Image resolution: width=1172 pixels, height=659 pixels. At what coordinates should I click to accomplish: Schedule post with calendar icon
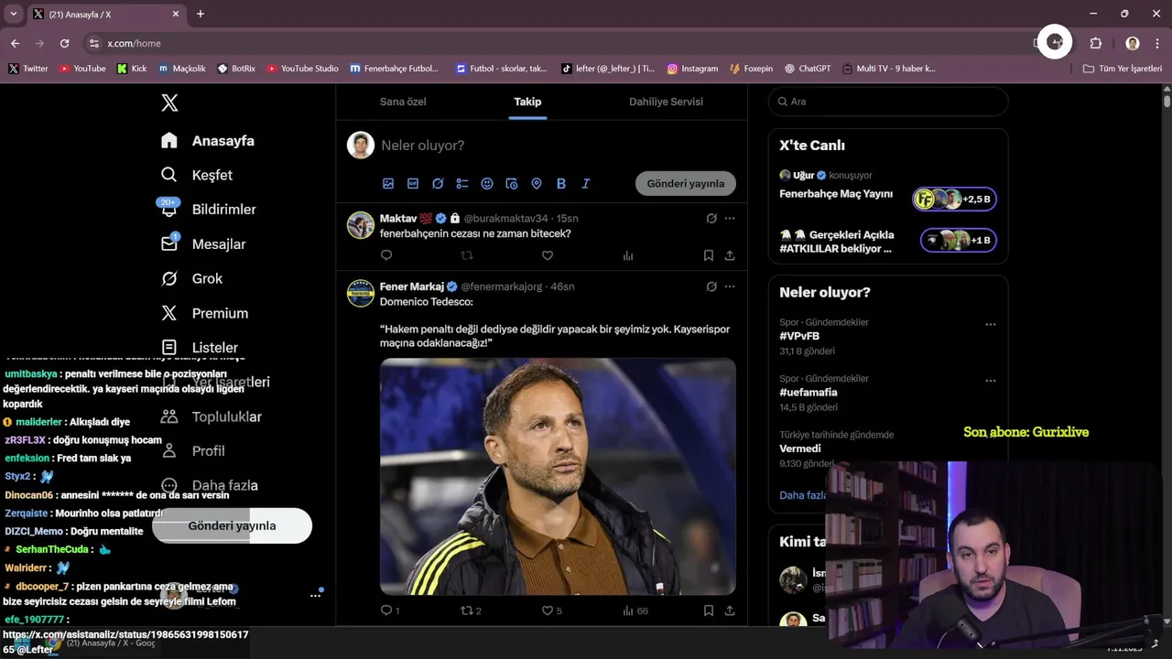[512, 183]
